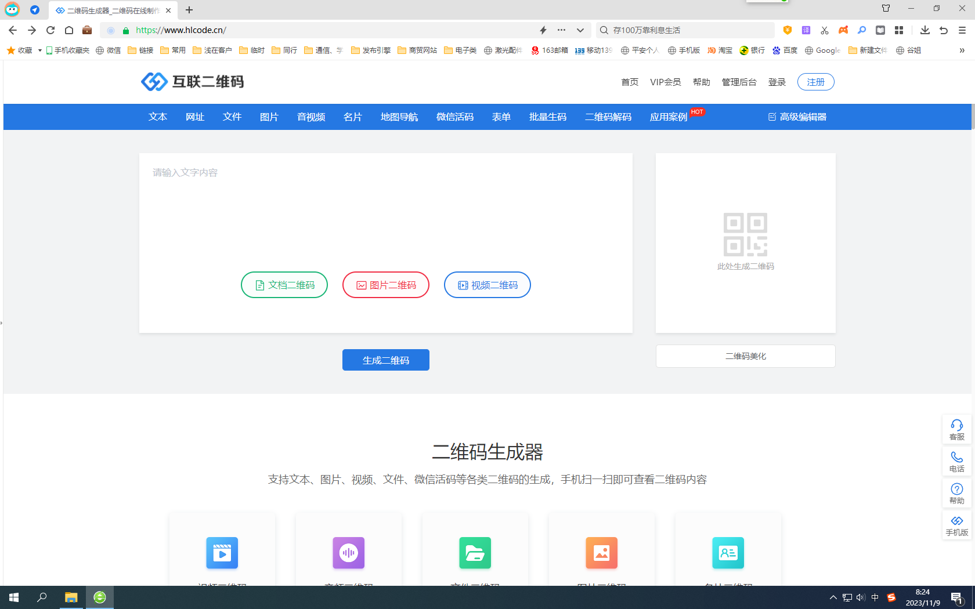The image size is (975, 609).
Task: Click the audio QR code feature icon
Action: (x=348, y=553)
